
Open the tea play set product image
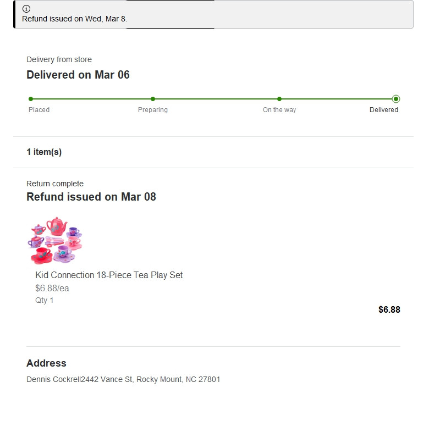pyautogui.click(x=55, y=240)
